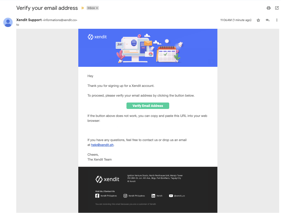Reply using the arrow icon

pyautogui.click(x=268, y=20)
